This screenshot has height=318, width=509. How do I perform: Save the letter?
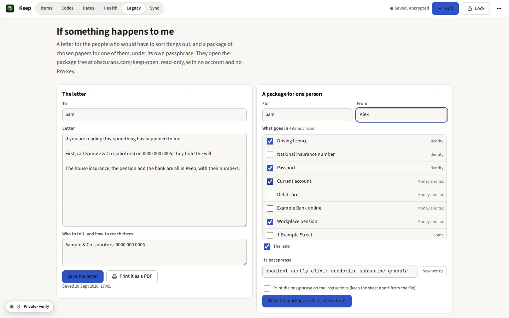coord(83,277)
